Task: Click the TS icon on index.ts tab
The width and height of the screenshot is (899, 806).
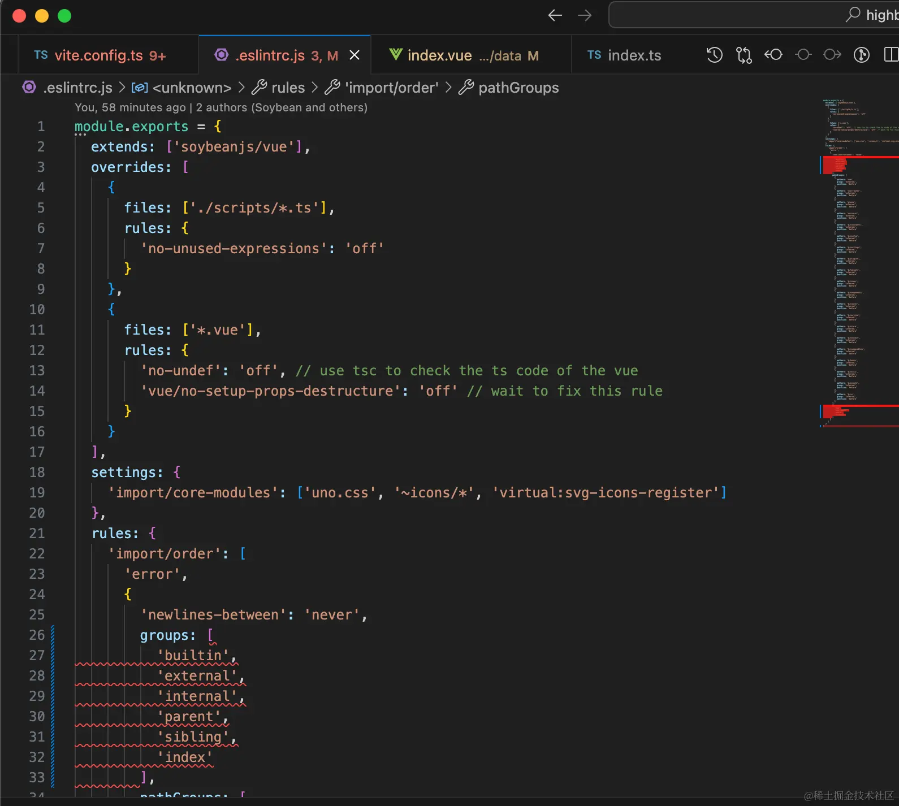Action: point(594,55)
